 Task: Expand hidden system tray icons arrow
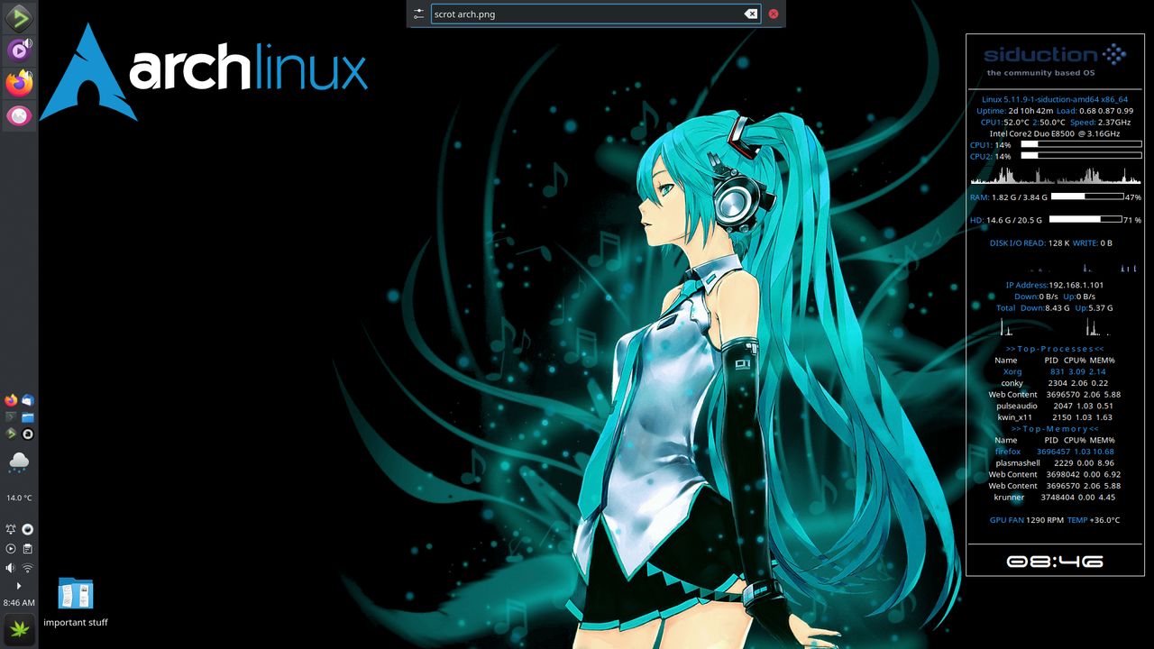[19, 586]
